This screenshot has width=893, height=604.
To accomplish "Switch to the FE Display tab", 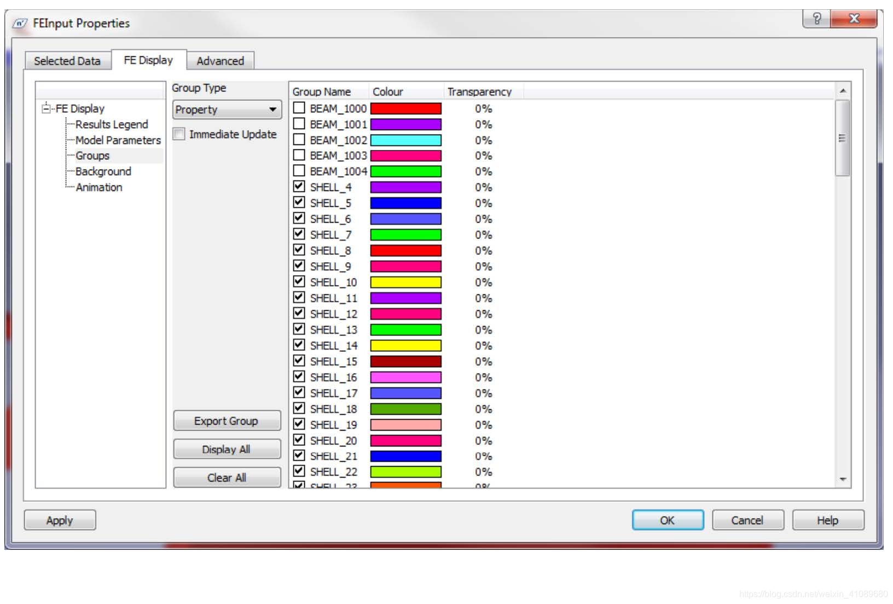I will point(148,60).
